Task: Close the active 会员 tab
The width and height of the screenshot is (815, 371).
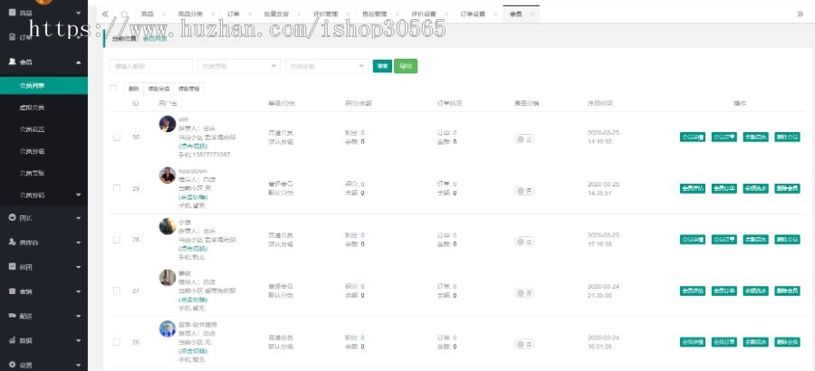Action: point(532,14)
